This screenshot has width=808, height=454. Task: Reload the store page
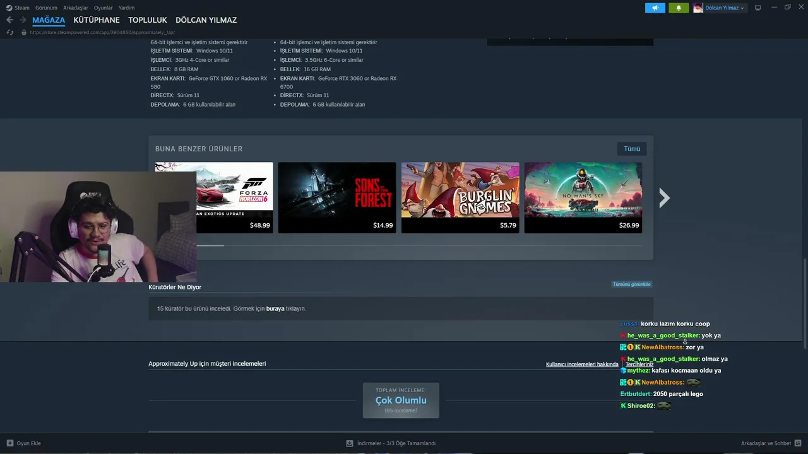(x=9, y=32)
